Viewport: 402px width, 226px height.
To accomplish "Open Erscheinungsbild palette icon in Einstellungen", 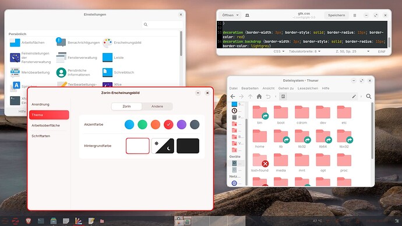I will pos(107,43).
